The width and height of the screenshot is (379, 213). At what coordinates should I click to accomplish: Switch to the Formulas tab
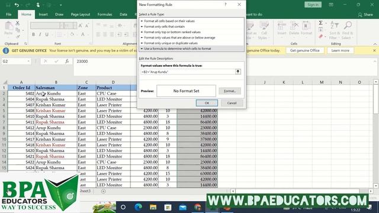[105, 14]
